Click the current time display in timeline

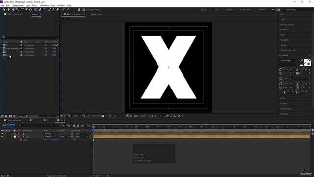click(x=9, y=125)
